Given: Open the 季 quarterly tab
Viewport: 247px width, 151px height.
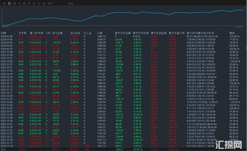Looking at the screenshot, I should 24,3.
